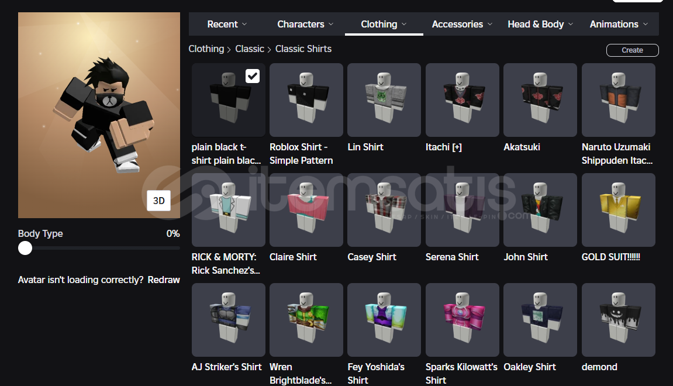Click the 'John Shirt' item name
This screenshot has width=673, height=386.
(x=526, y=257)
